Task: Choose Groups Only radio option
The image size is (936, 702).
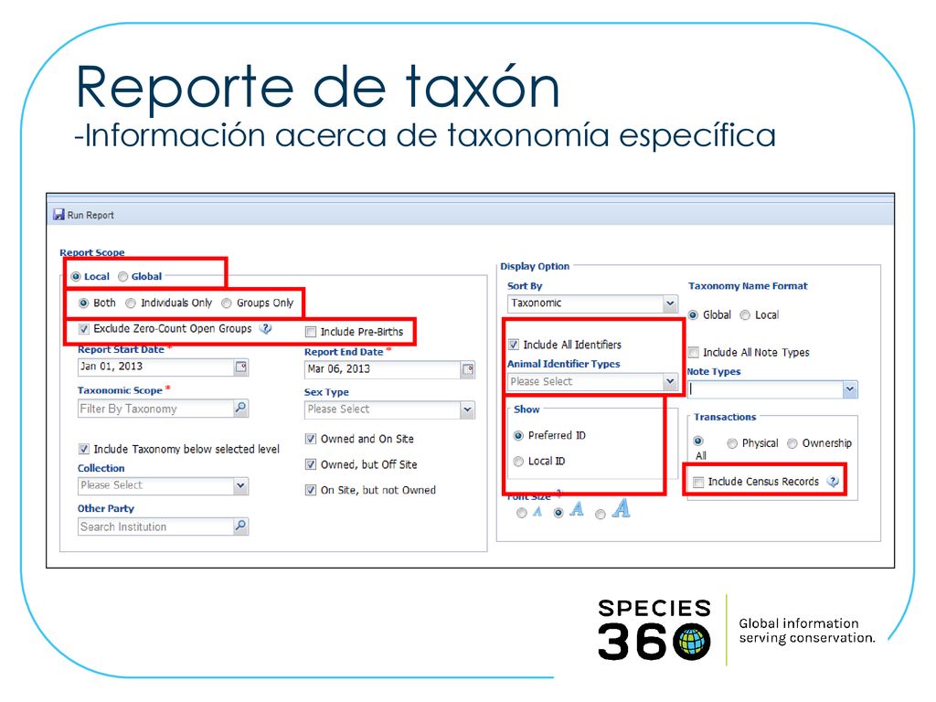Action: [x=227, y=303]
